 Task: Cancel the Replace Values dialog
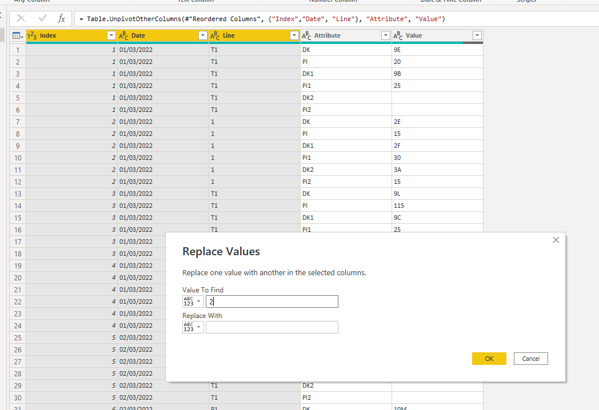[530, 359]
